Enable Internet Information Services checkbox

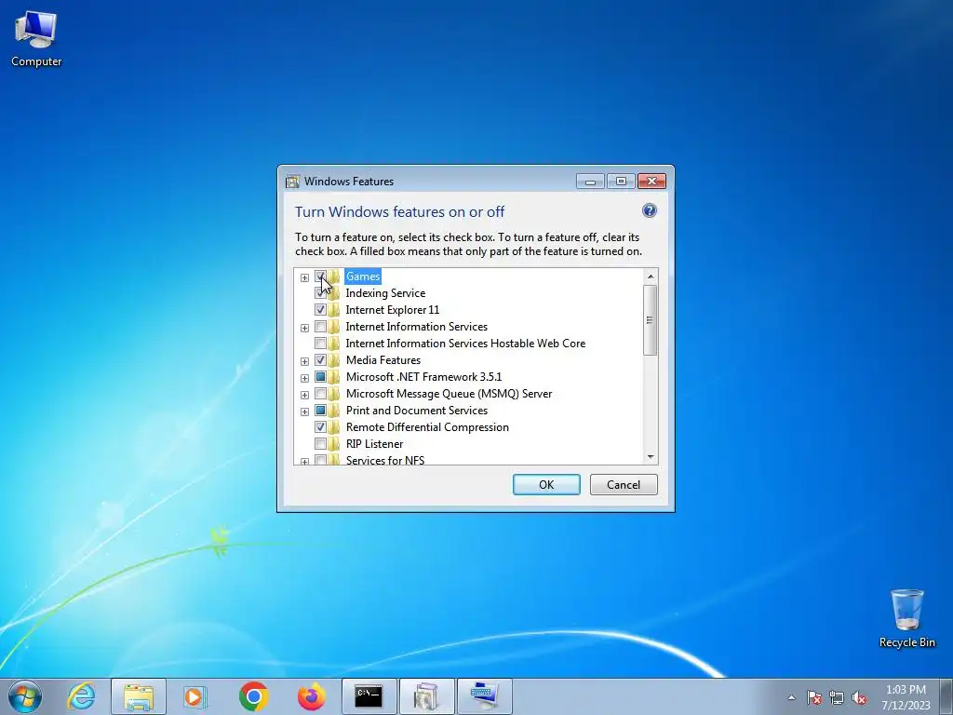(320, 327)
